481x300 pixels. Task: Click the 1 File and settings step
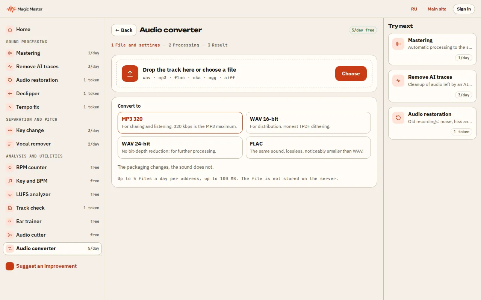click(136, 45)
